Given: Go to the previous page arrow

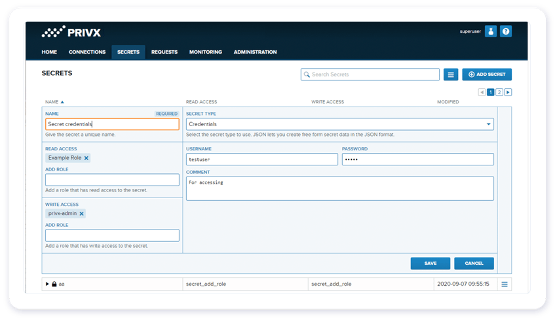Looking at the screenshot, I should click(x=482, y=93).
